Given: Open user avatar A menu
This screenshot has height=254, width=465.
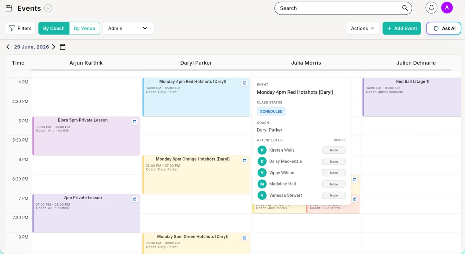Looking at the screenshot, I should coord(447,8).
